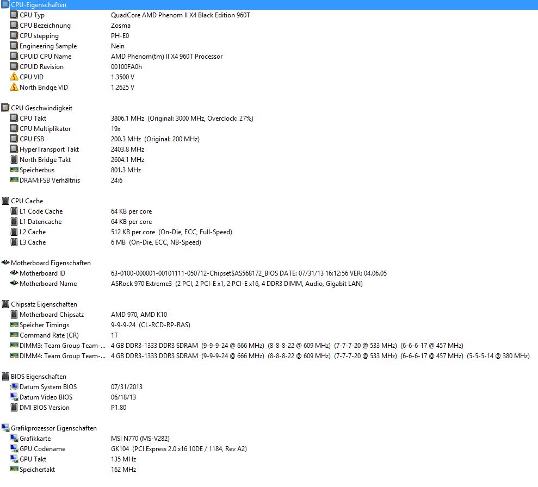Select the L2 Cache row label
538x487 pixels.
(33, 232)
